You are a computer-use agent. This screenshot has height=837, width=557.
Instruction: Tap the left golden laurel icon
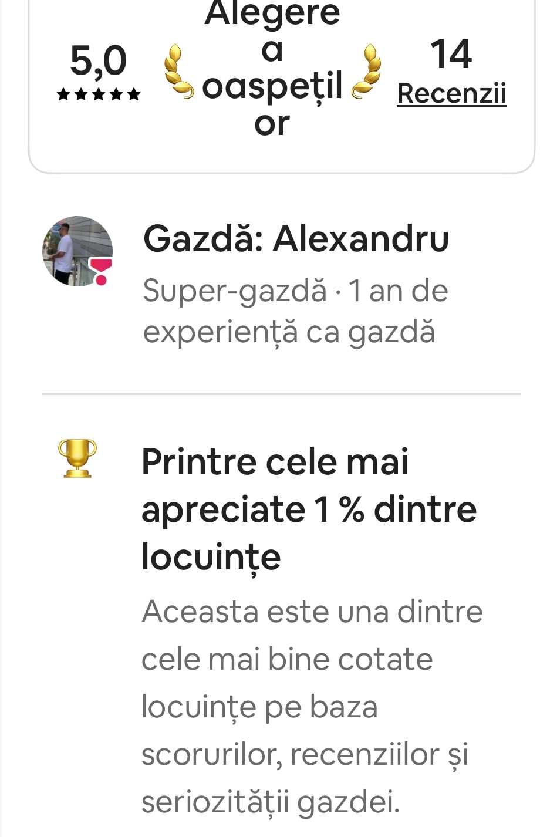(177, 71)
